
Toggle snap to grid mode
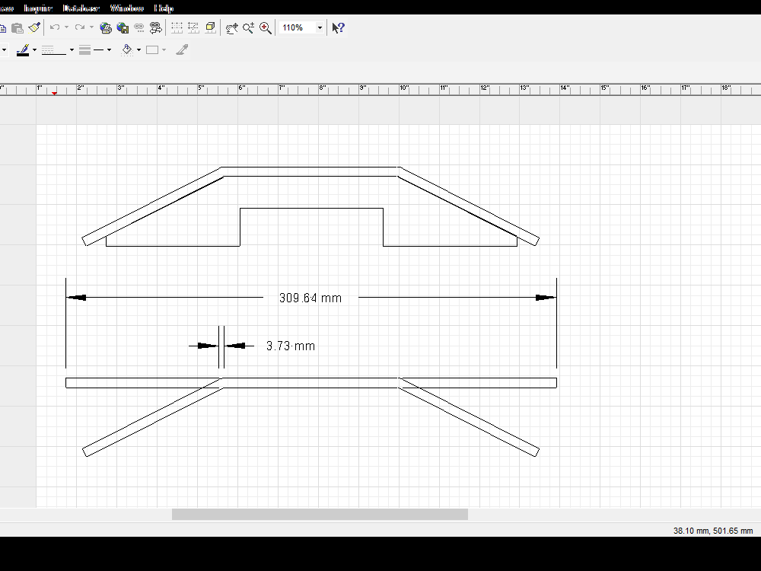[x=193, y=27]
